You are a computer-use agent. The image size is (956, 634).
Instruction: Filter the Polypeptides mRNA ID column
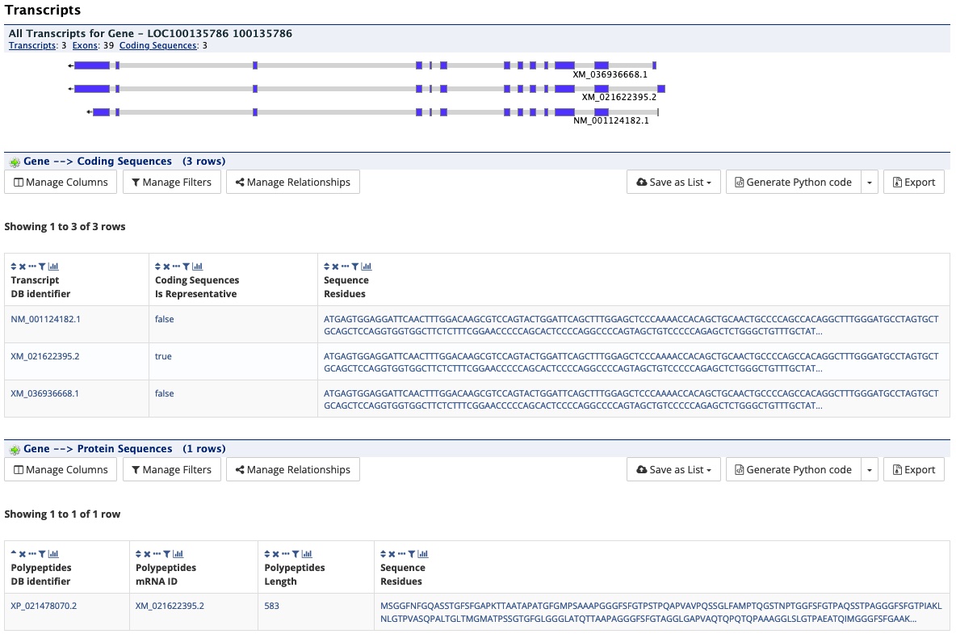(166, 554)
